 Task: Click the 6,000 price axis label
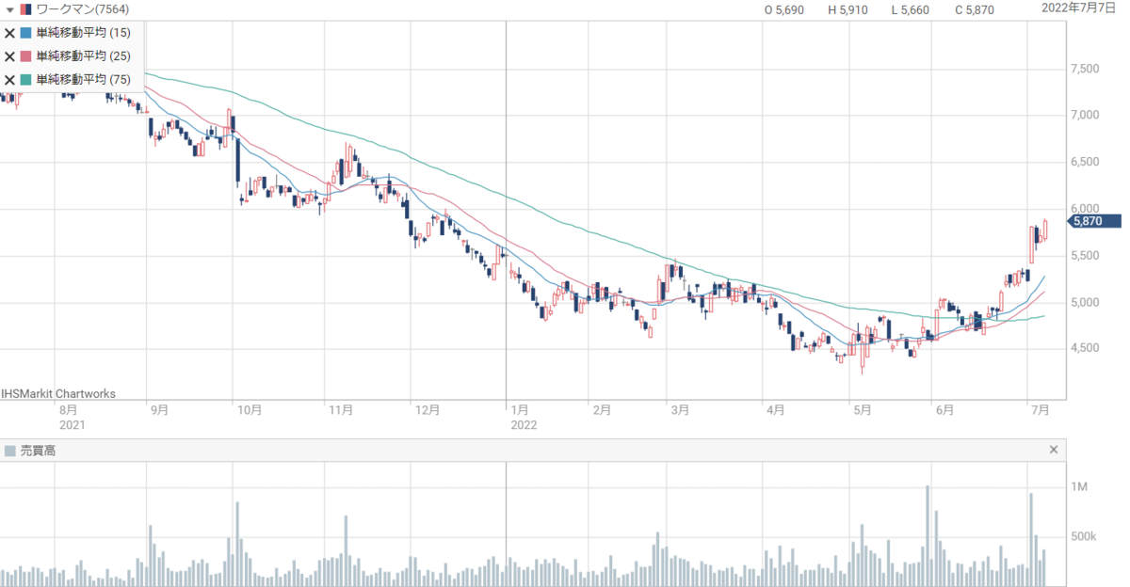1085,209
